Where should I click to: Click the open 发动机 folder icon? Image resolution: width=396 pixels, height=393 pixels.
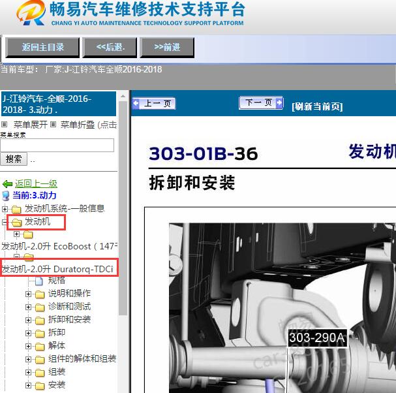[x=17, y=223]
